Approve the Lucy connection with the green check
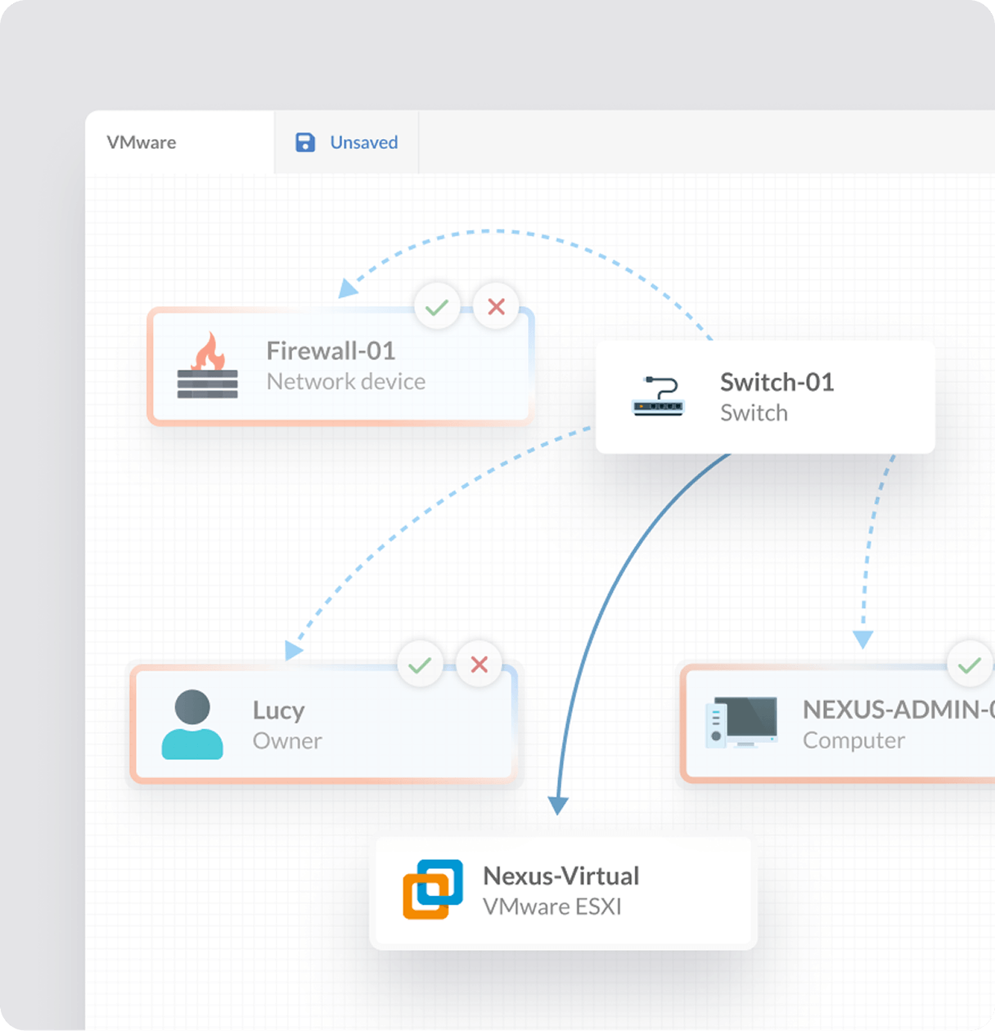Screen dimensions: 995x1031 421,664
